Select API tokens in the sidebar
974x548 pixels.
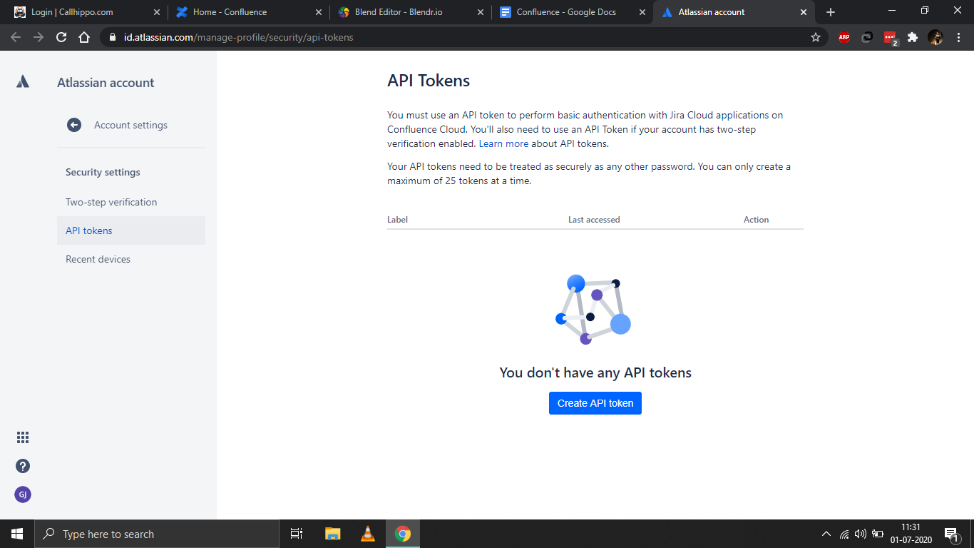(x=131, y=230)
